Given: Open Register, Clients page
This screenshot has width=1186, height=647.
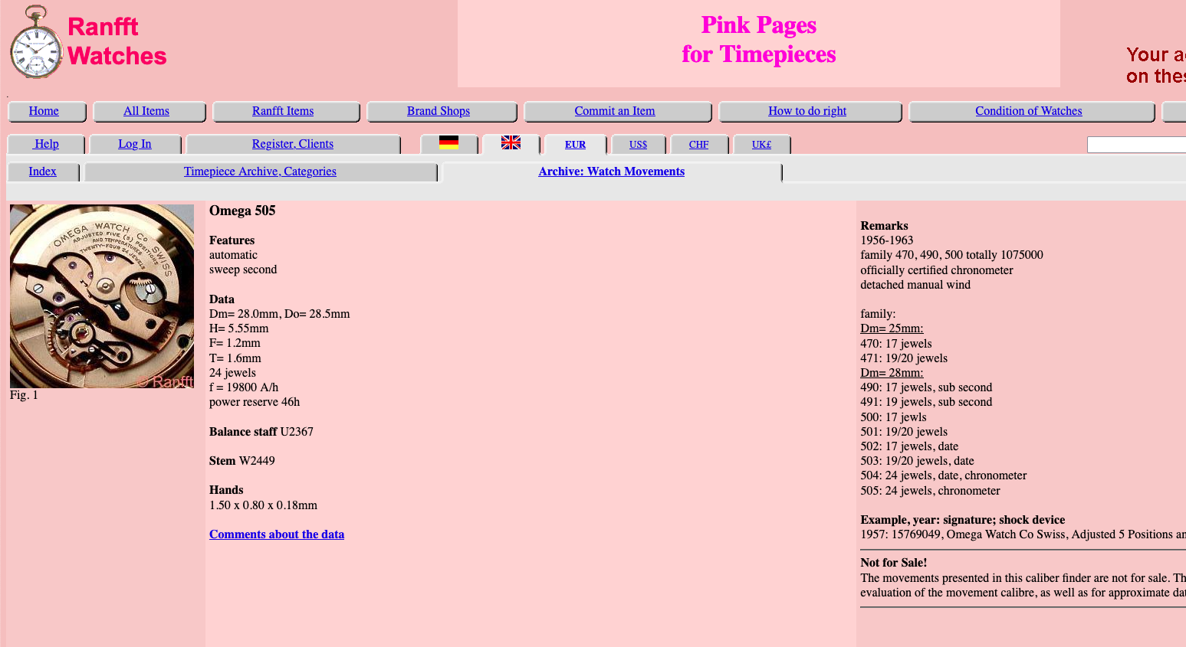Looking at the screenshot, I should pos(293,144).
